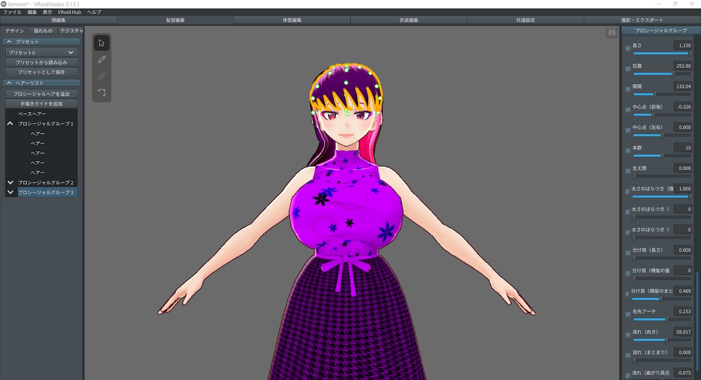Adjust the 本数 slider
Screen dimensions: 701x380
tap(662, 155)
